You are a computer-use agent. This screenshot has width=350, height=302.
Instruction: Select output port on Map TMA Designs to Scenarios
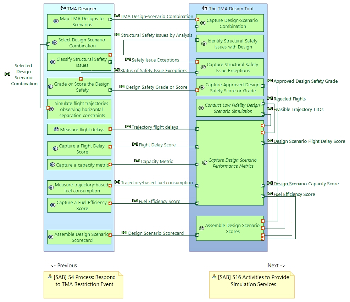tap(110, 19)
